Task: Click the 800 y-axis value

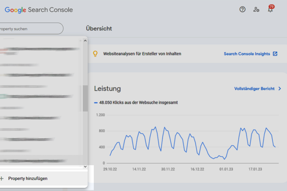Action: pos(102,131)
